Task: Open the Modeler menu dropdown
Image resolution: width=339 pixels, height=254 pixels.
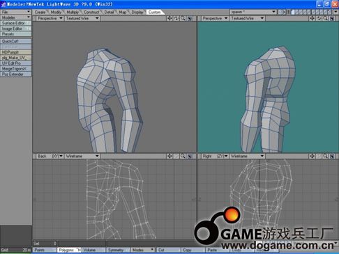Action: [x=16, y=17]
